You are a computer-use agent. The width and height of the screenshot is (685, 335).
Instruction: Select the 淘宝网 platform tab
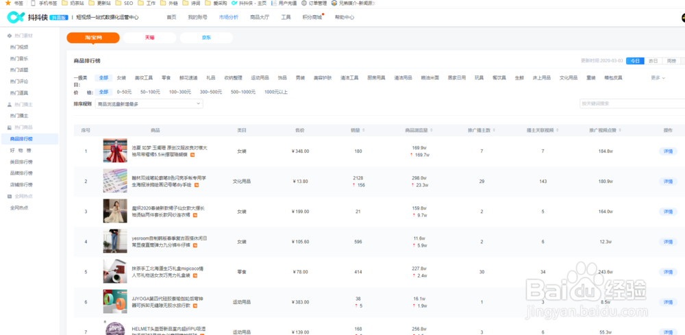pyautogui.click(x=93, y=38)
